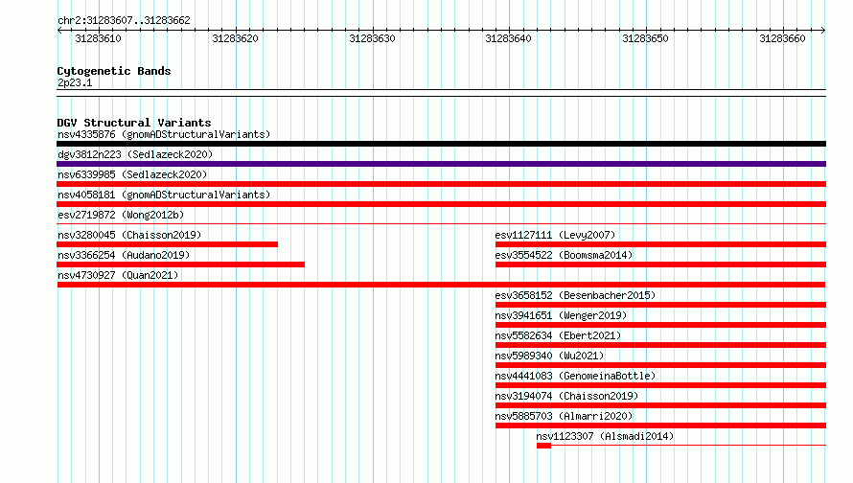Select the black nsv4335876 variant bar
853x483 pixels.
(441, 144)
